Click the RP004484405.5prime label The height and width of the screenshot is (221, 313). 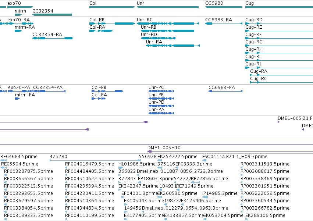(x=89, y=171)
